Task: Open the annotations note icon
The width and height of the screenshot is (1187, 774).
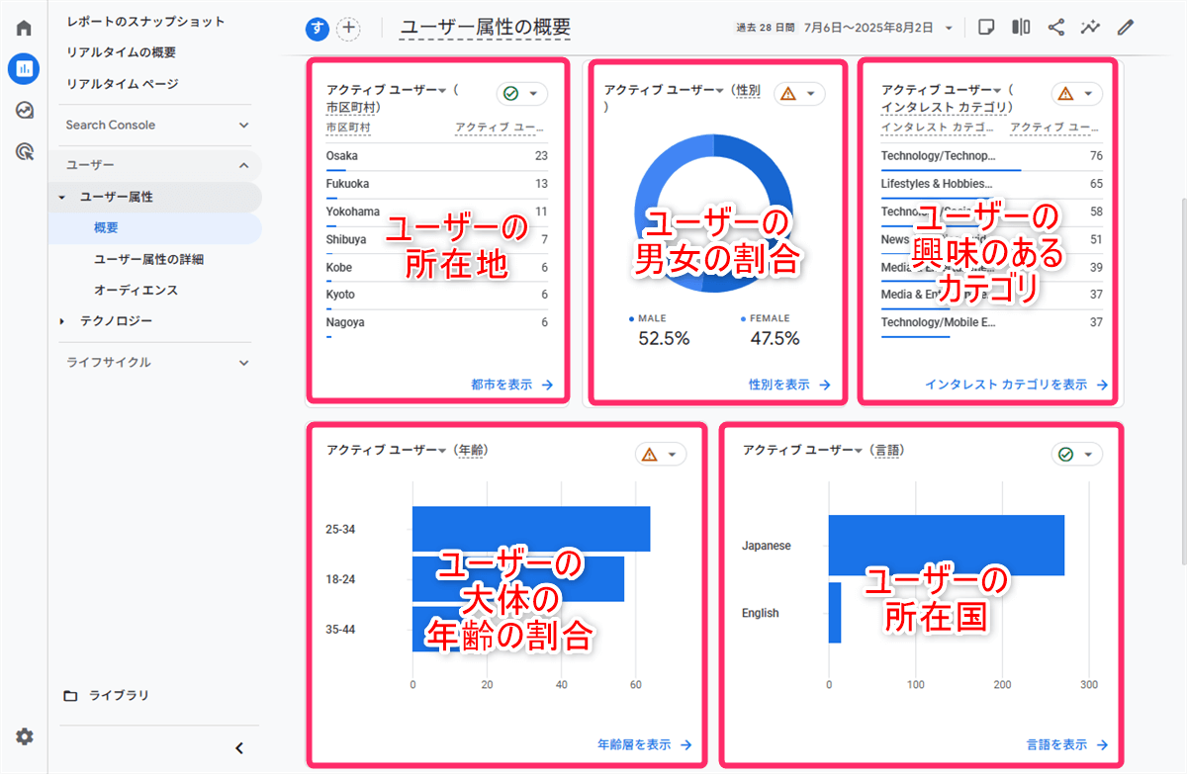Action: (x=985, y=28)
